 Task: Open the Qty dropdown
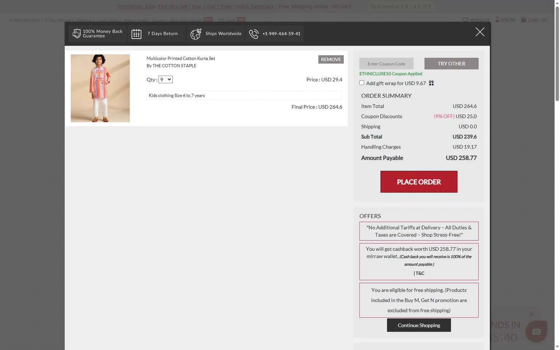click(165, 79)
